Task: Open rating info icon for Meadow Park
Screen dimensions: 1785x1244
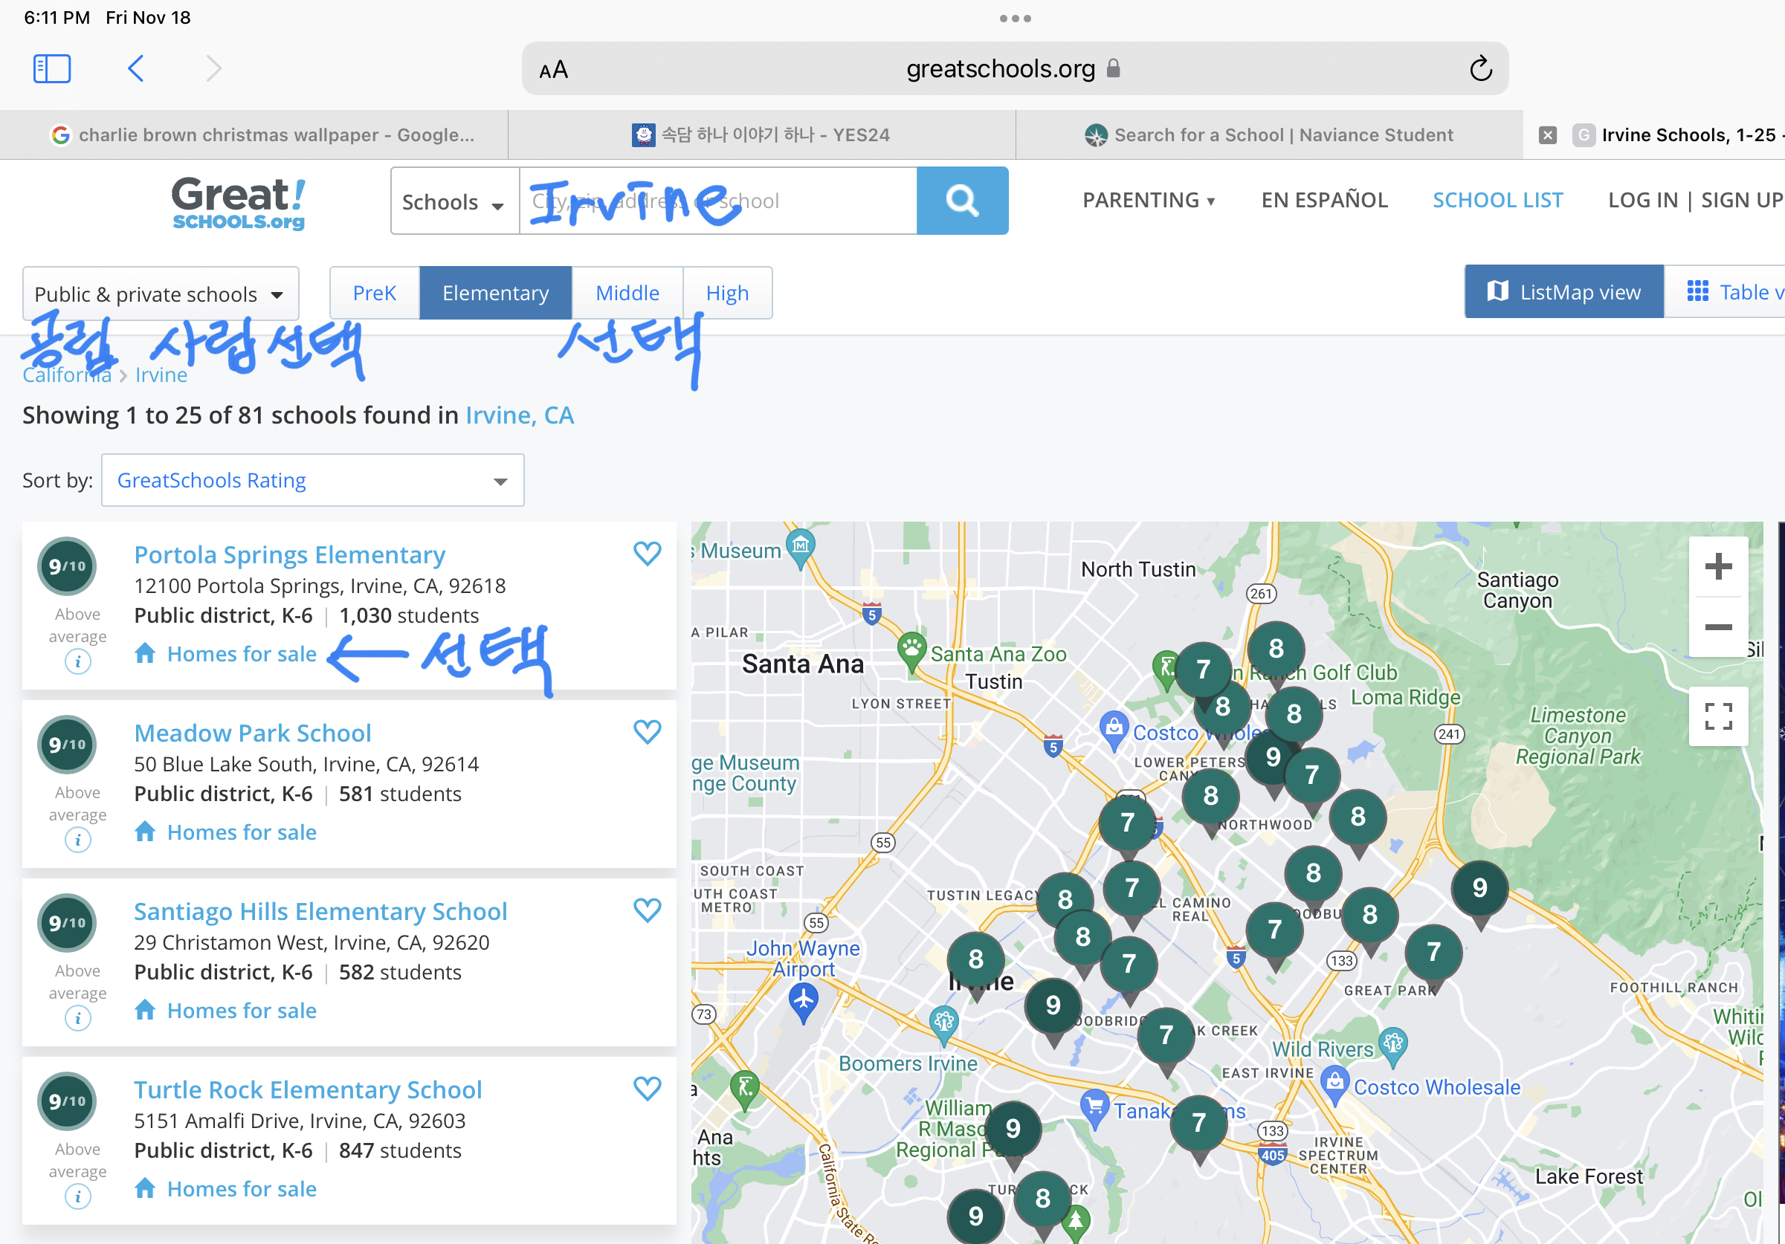Action: [x=78, y=840]
